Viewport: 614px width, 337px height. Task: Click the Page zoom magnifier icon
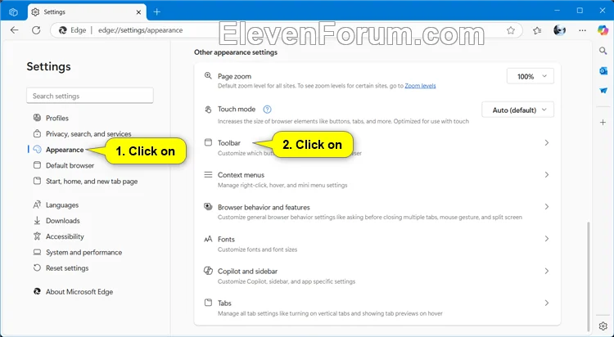(x=208, y=75)
